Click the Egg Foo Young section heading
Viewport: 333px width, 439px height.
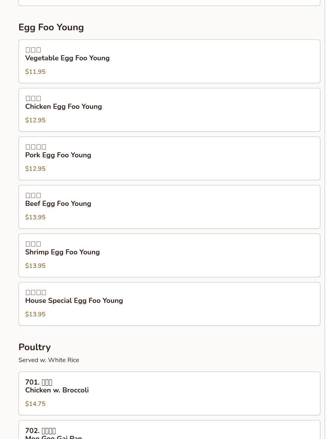[51, 28]
